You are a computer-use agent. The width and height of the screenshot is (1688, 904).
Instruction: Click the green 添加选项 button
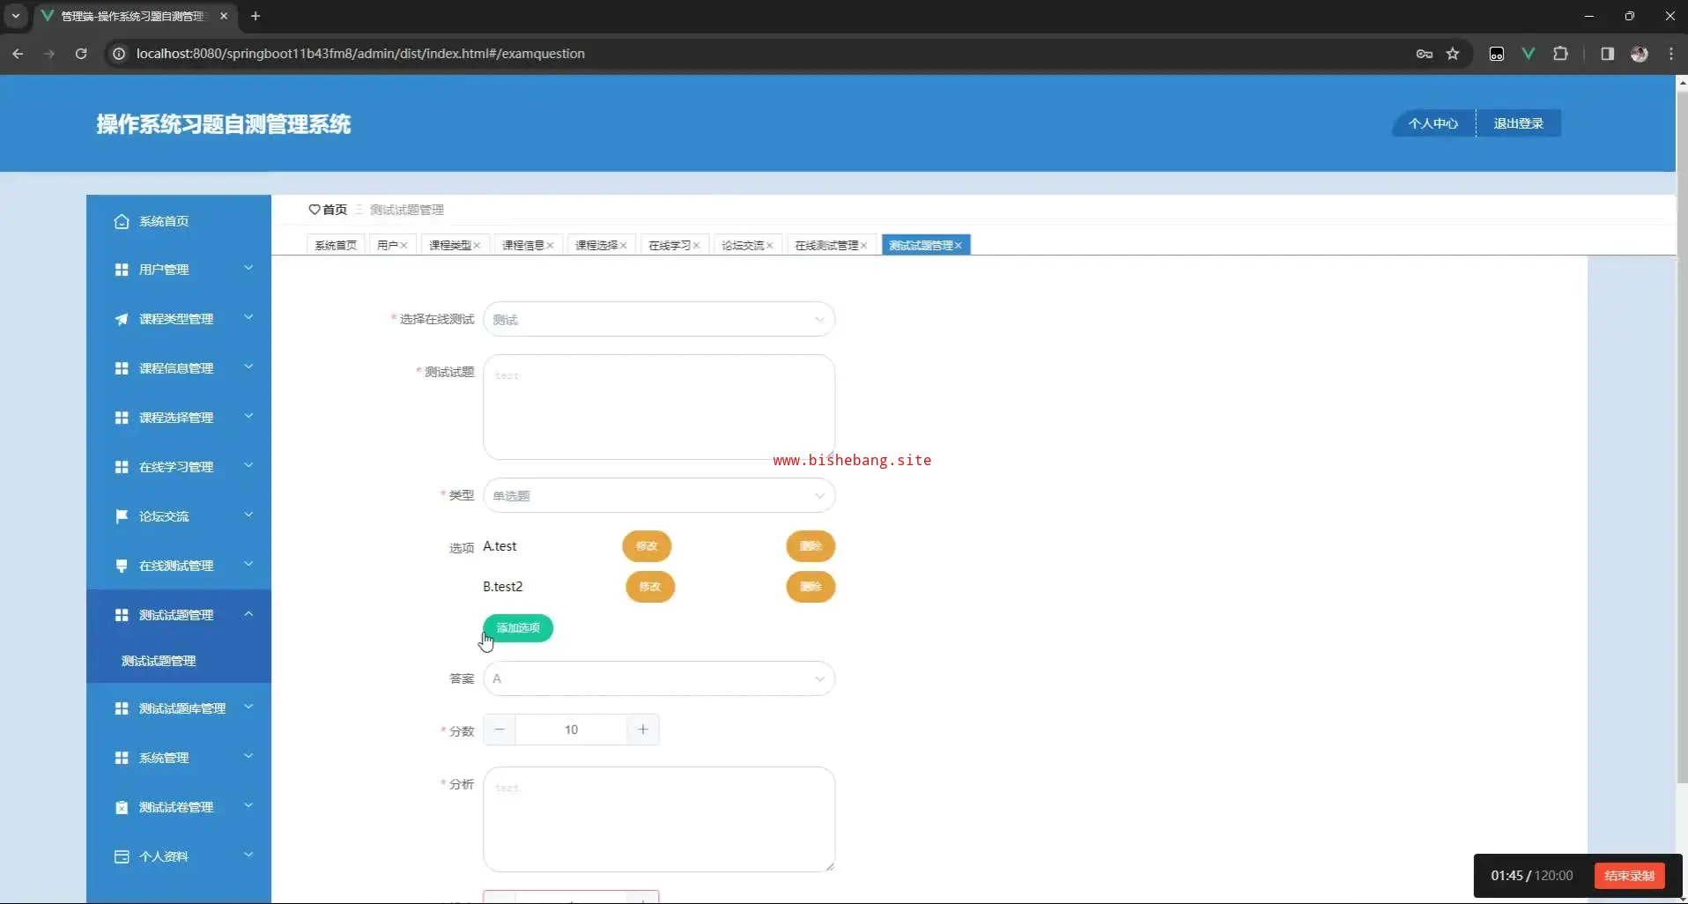[x=518, y=628]
